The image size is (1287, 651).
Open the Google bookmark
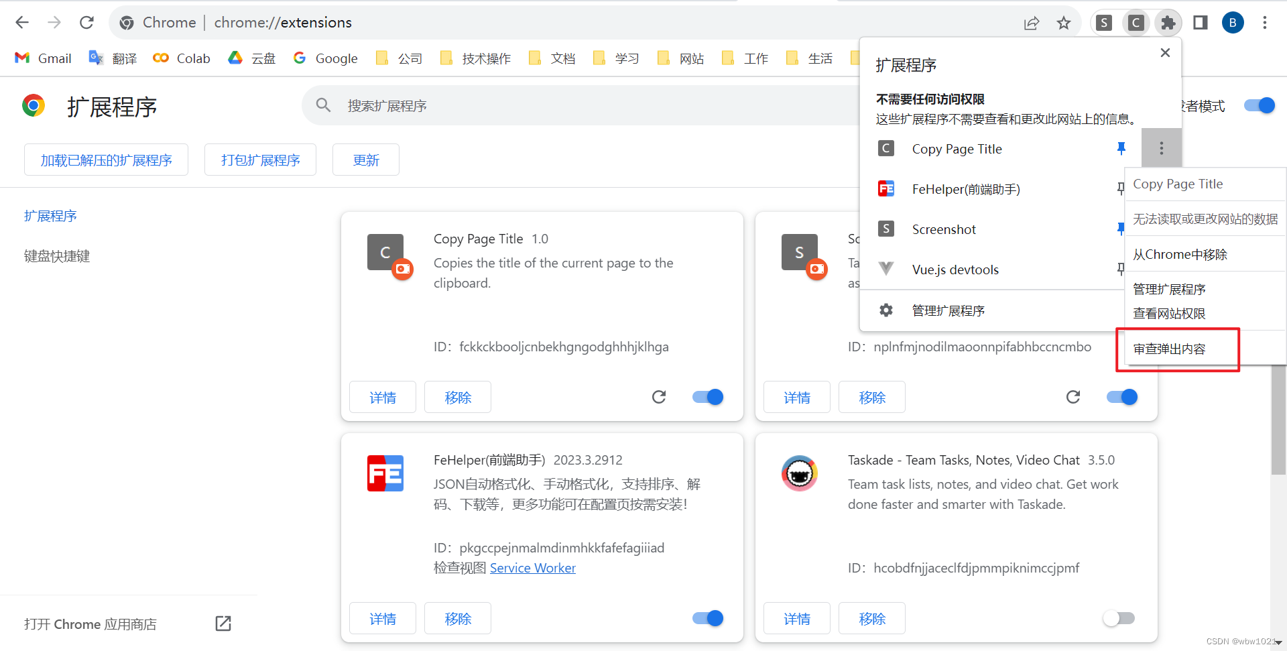pos(325,58)
